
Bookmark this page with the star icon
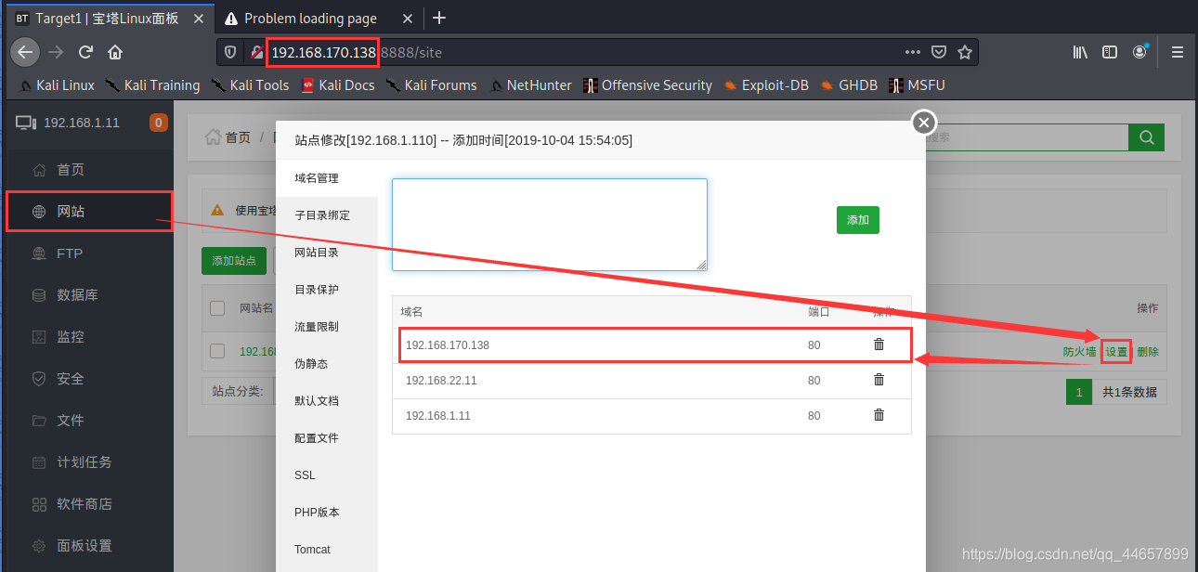coord(965,52)
